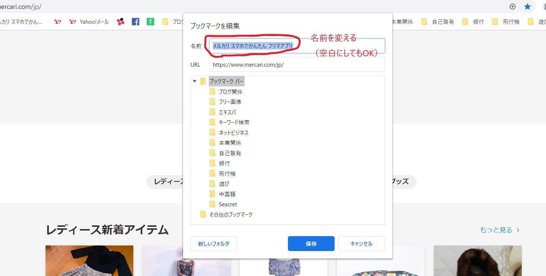Open the 飛行機 bookmark folder in bar
This screenshot has width=546, height=276.
[506, 22]
